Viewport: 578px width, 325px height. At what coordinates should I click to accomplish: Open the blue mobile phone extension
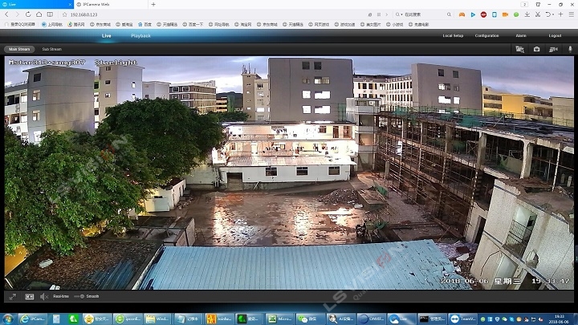(495, 14)
